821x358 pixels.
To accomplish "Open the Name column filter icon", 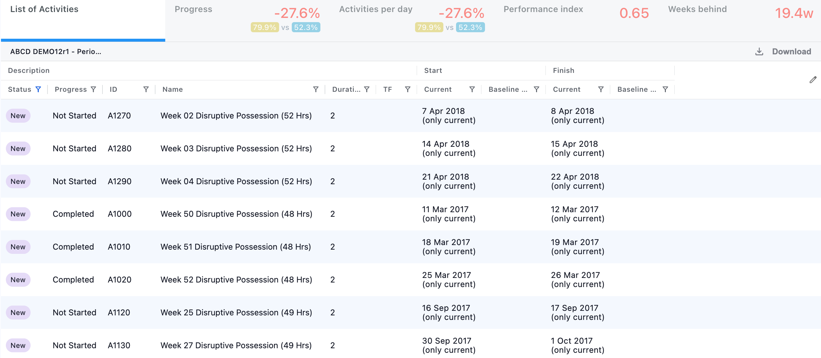I will coord(316,89).
